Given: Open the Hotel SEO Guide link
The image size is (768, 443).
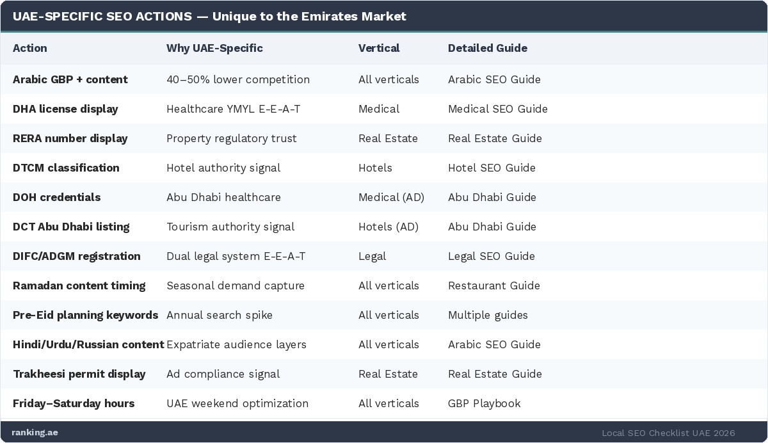Looking at the screenshot, I should 492,168.
